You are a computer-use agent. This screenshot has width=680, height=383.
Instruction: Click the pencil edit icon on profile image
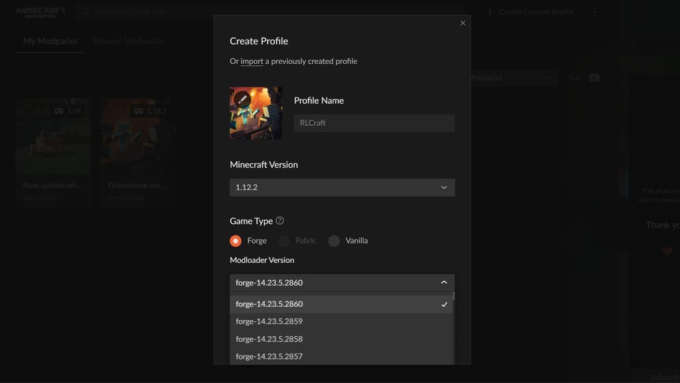242,100
